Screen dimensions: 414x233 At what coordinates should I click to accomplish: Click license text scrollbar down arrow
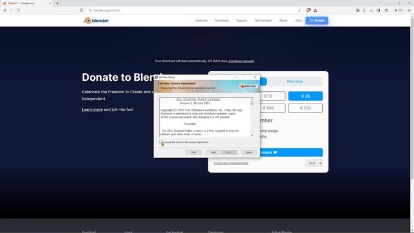point(252,135)
